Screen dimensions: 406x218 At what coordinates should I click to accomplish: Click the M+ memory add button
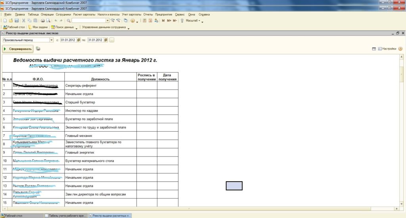[x=169, y=20]
